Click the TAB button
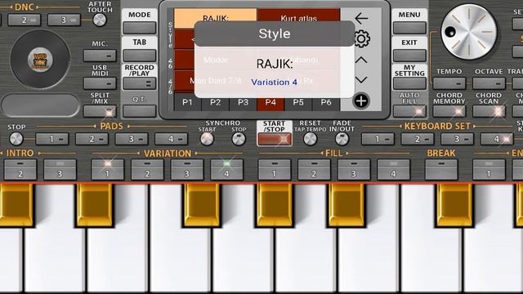The height and width of the screenshot is (294, 523). 140,56
